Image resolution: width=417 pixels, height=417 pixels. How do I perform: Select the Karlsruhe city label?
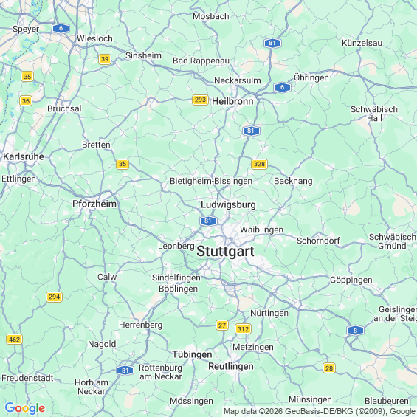[24, 156]
